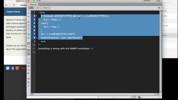Switch to Split view button
Image resolution: width=178 pixels, height=100 pixels.
(x=38, y=8)
